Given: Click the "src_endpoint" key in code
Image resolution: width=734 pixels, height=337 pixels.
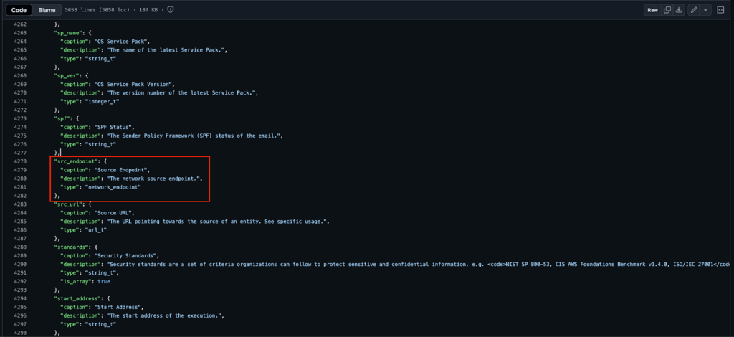Looking at the screenshot, I should (x=76, y=161).
